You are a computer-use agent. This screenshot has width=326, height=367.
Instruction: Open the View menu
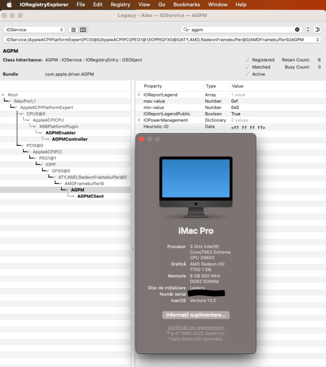tap(144, 5)
